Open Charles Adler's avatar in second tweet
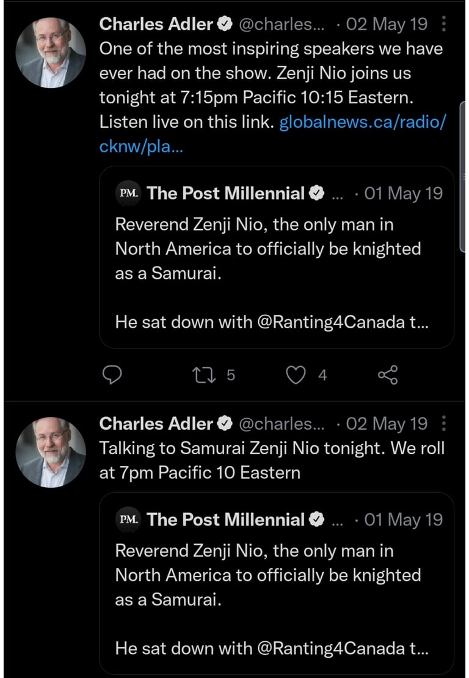 pos(51,452)
